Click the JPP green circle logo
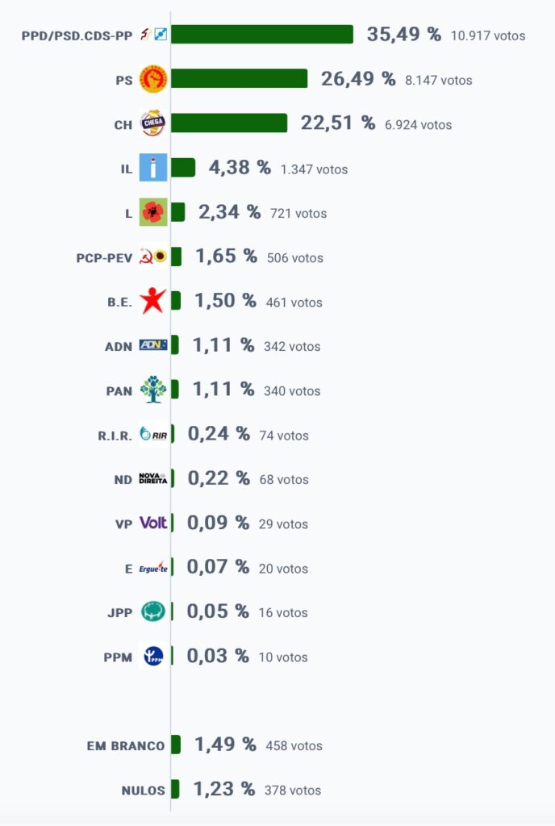 [153, 611]
